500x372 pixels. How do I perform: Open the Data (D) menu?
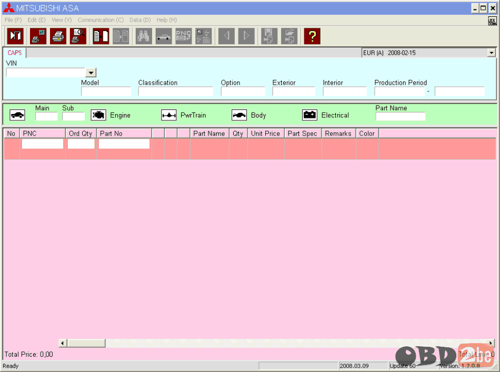(140, 20)
